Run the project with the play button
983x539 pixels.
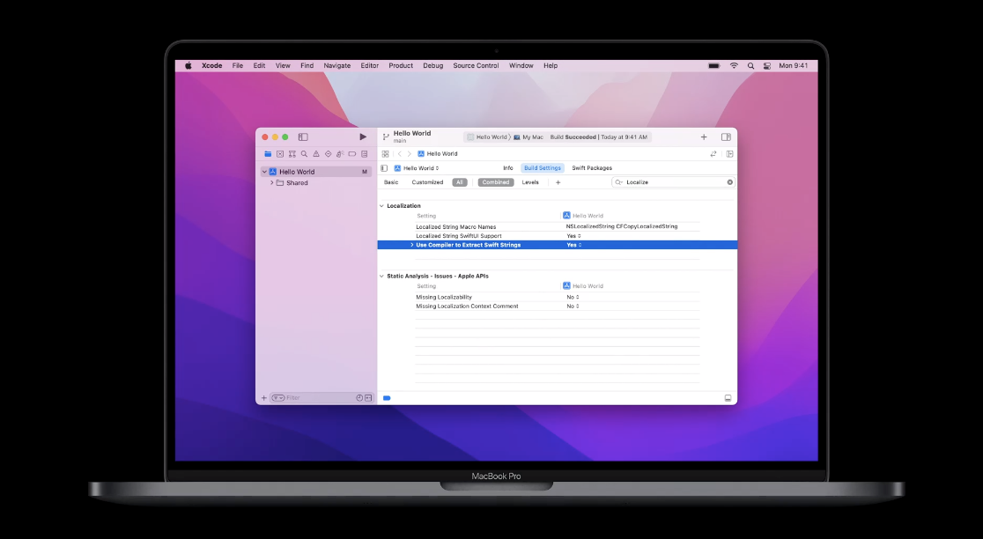pos(362,137)
